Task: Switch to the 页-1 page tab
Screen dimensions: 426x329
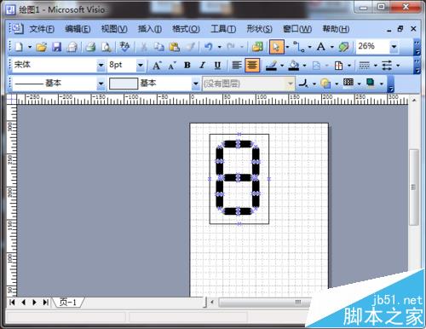Action: pos(68,303)
